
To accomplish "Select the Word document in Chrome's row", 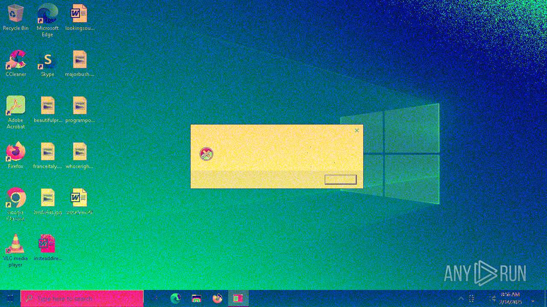I will [79, 202].
